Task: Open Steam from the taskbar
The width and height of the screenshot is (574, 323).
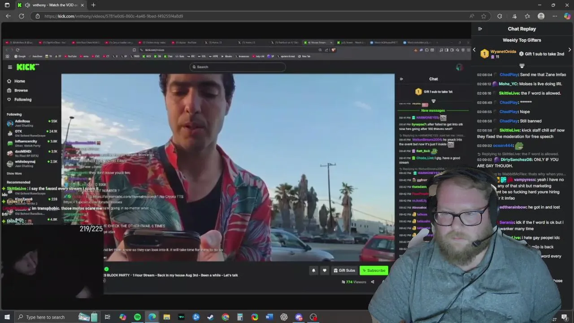Action: [210, 317]
